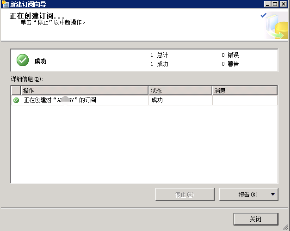290x231 pixels.
Task: Click the 1 总计 summary text
Action: (x=159, y=55)
